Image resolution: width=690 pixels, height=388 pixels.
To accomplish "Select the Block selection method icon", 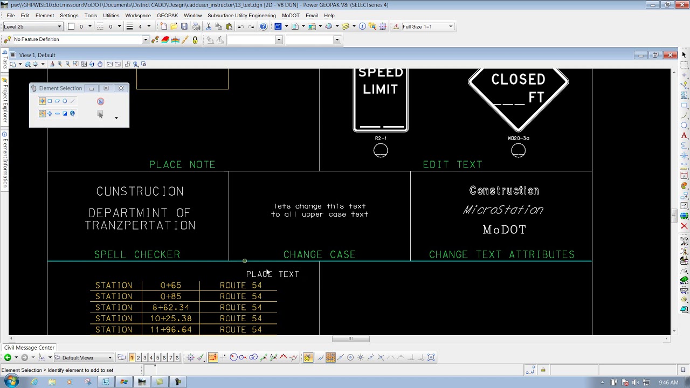I will tap(50, 101).
